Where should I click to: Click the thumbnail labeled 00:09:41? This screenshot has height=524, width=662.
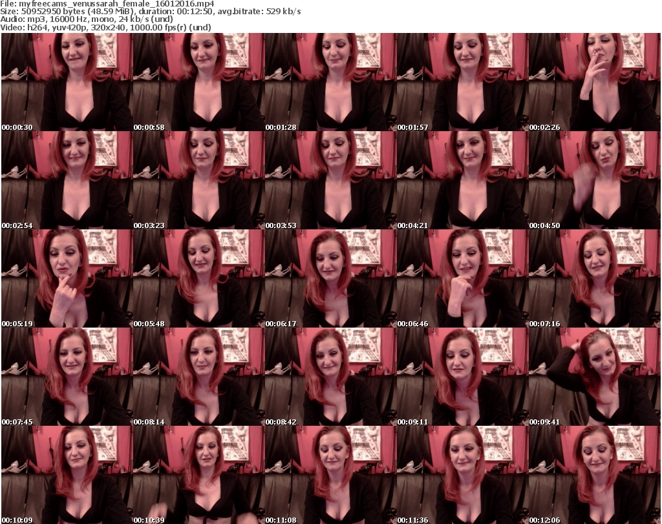[593, 377]
